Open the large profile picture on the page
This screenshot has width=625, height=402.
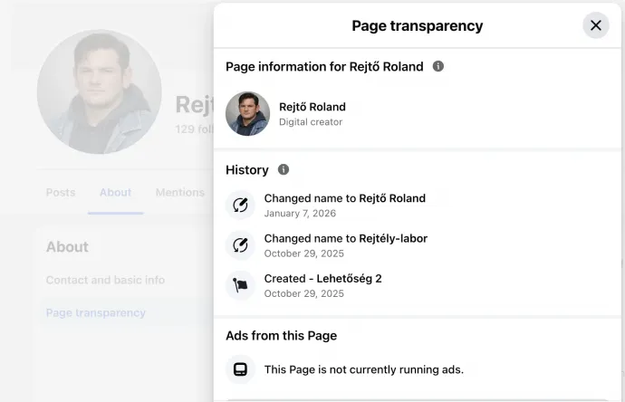click(100, 92)
